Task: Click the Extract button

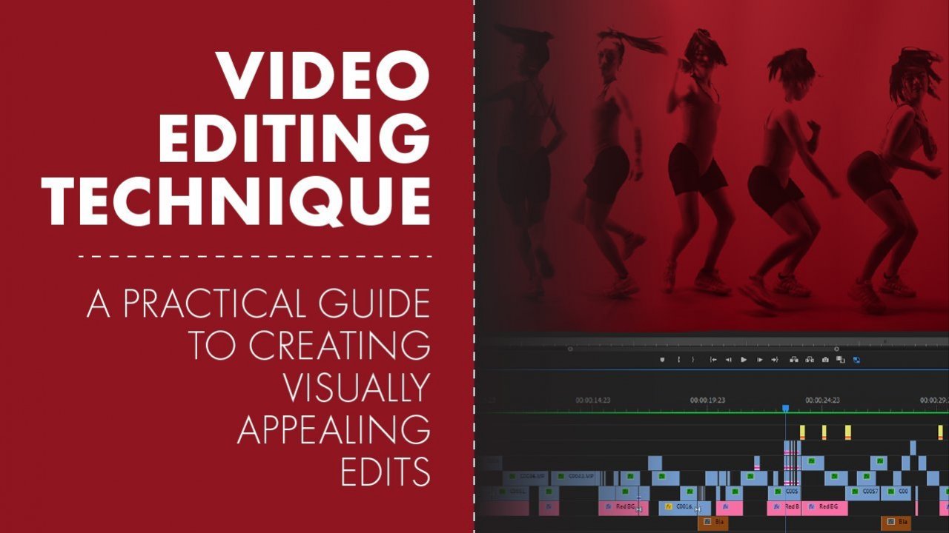Action: pyautogui.click(x=809, y=360)
